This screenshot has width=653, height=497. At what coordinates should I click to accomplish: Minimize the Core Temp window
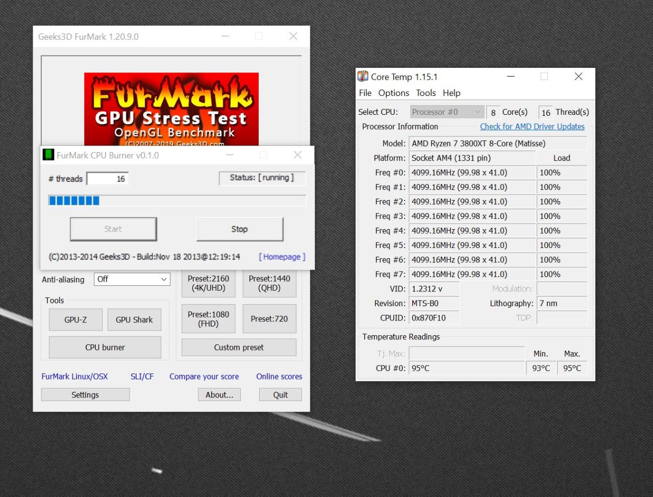pos(511,77)
